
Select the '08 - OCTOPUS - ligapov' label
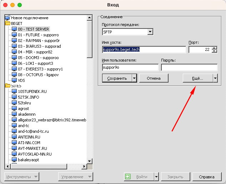[x=38, y=75]
